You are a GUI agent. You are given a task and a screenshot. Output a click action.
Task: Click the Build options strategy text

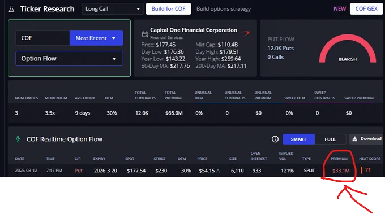pos(224,9)
